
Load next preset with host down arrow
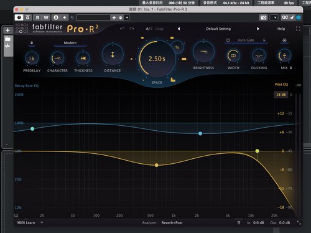pyautogui.click(x=121, y=17)
